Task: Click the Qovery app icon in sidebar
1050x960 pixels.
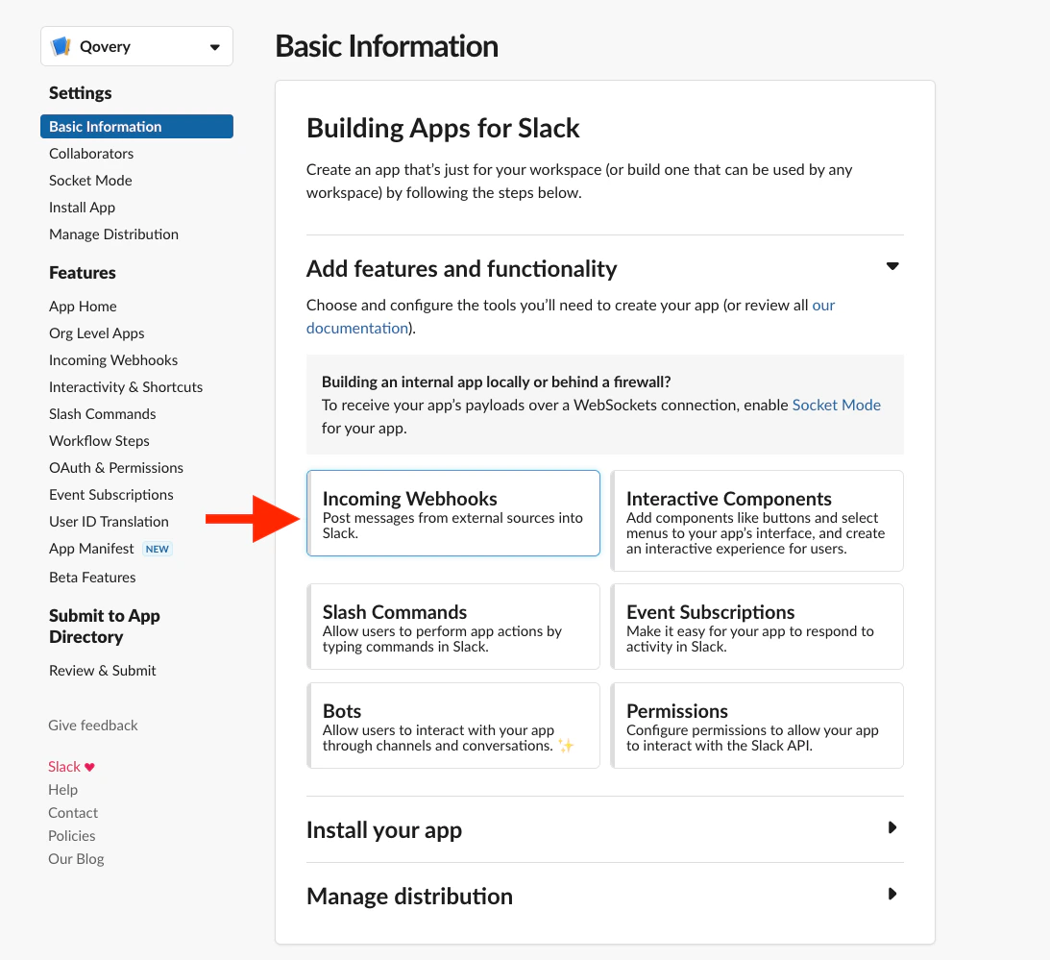Action: pyautogui.click(x=61, y=45)
